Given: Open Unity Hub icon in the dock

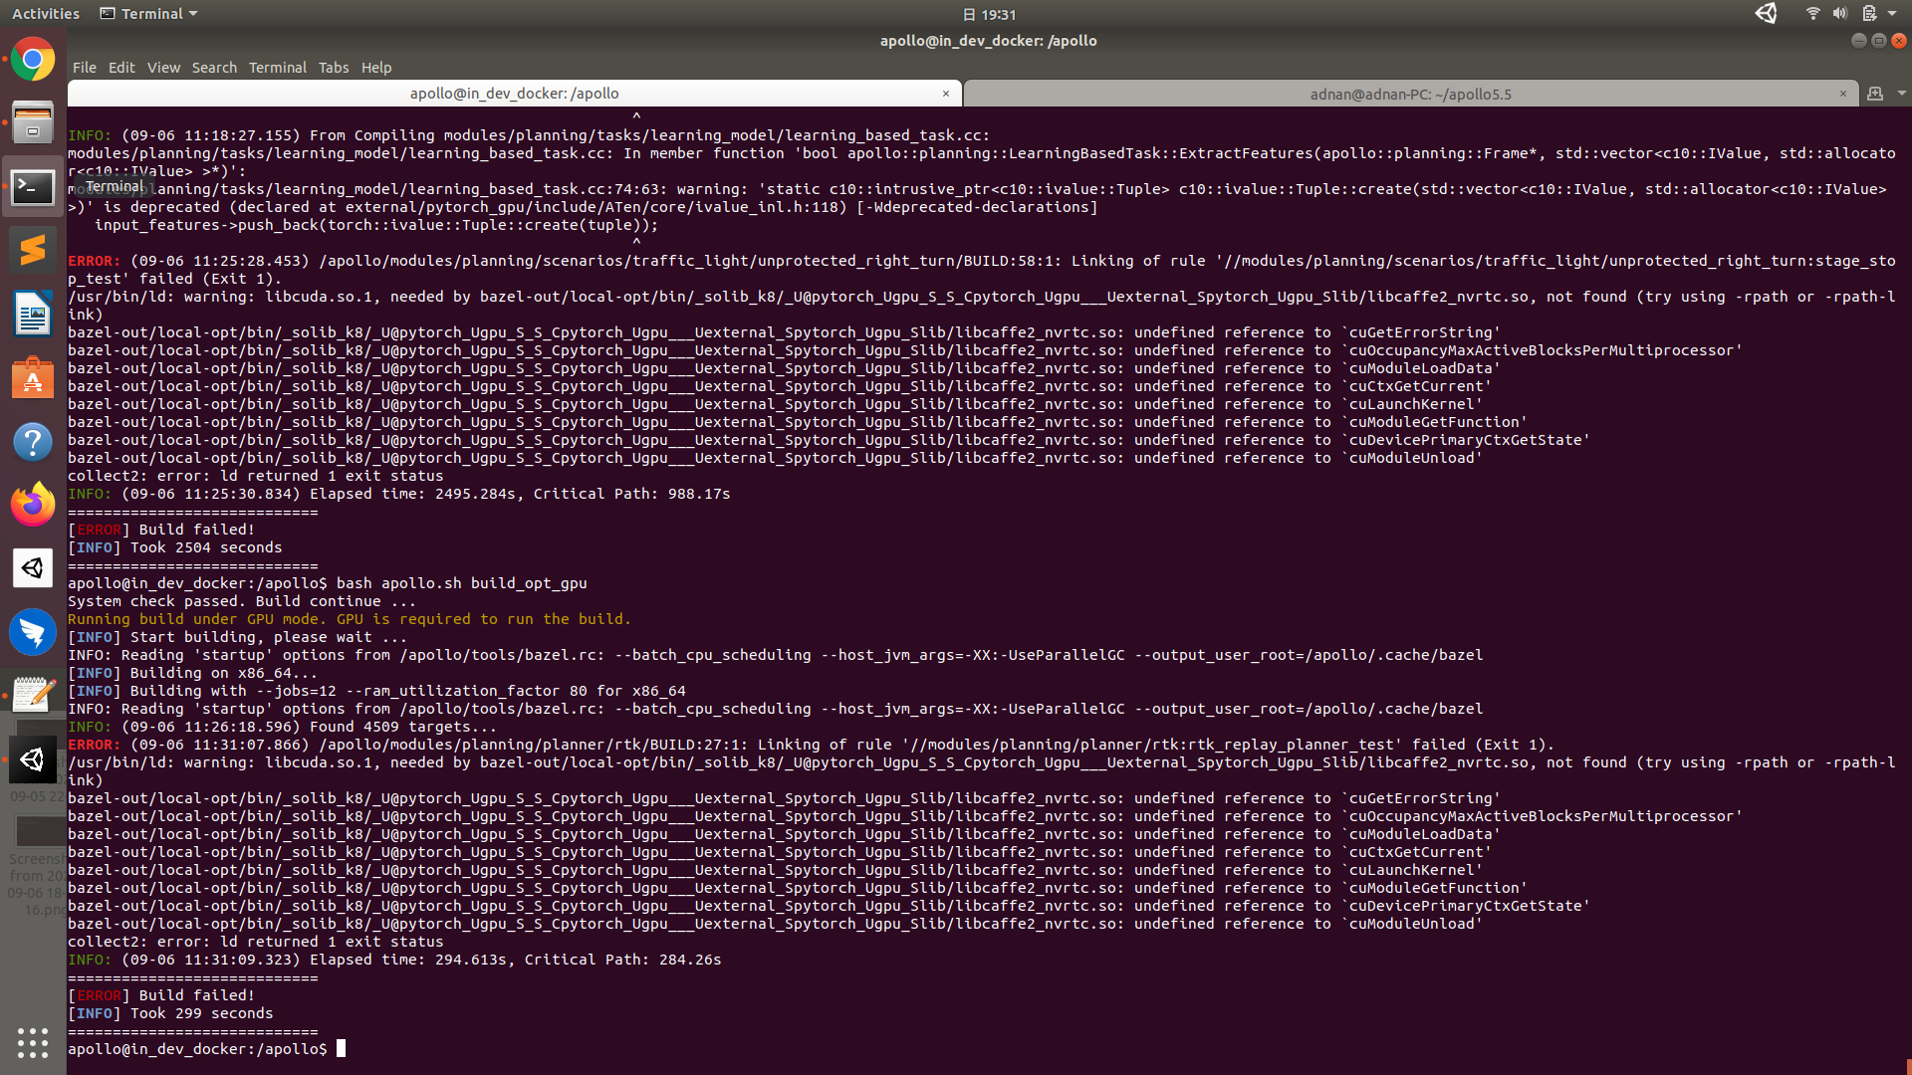Looking at the screenshot, I should (x=33, y=568).
